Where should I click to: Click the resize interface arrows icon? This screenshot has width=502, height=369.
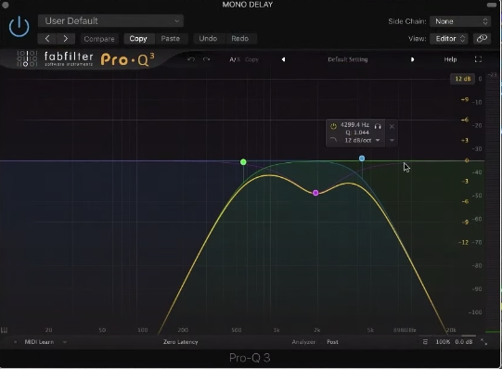pos(483,342)
